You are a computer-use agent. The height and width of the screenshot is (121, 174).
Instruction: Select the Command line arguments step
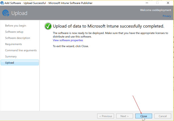click(x=21, y=50)
